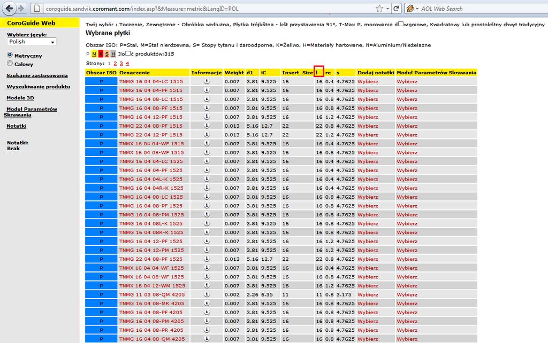Sort by Insert_Size column header
Image resolution: width=548 pixels, height=343 pixels.
coord(298,73)
